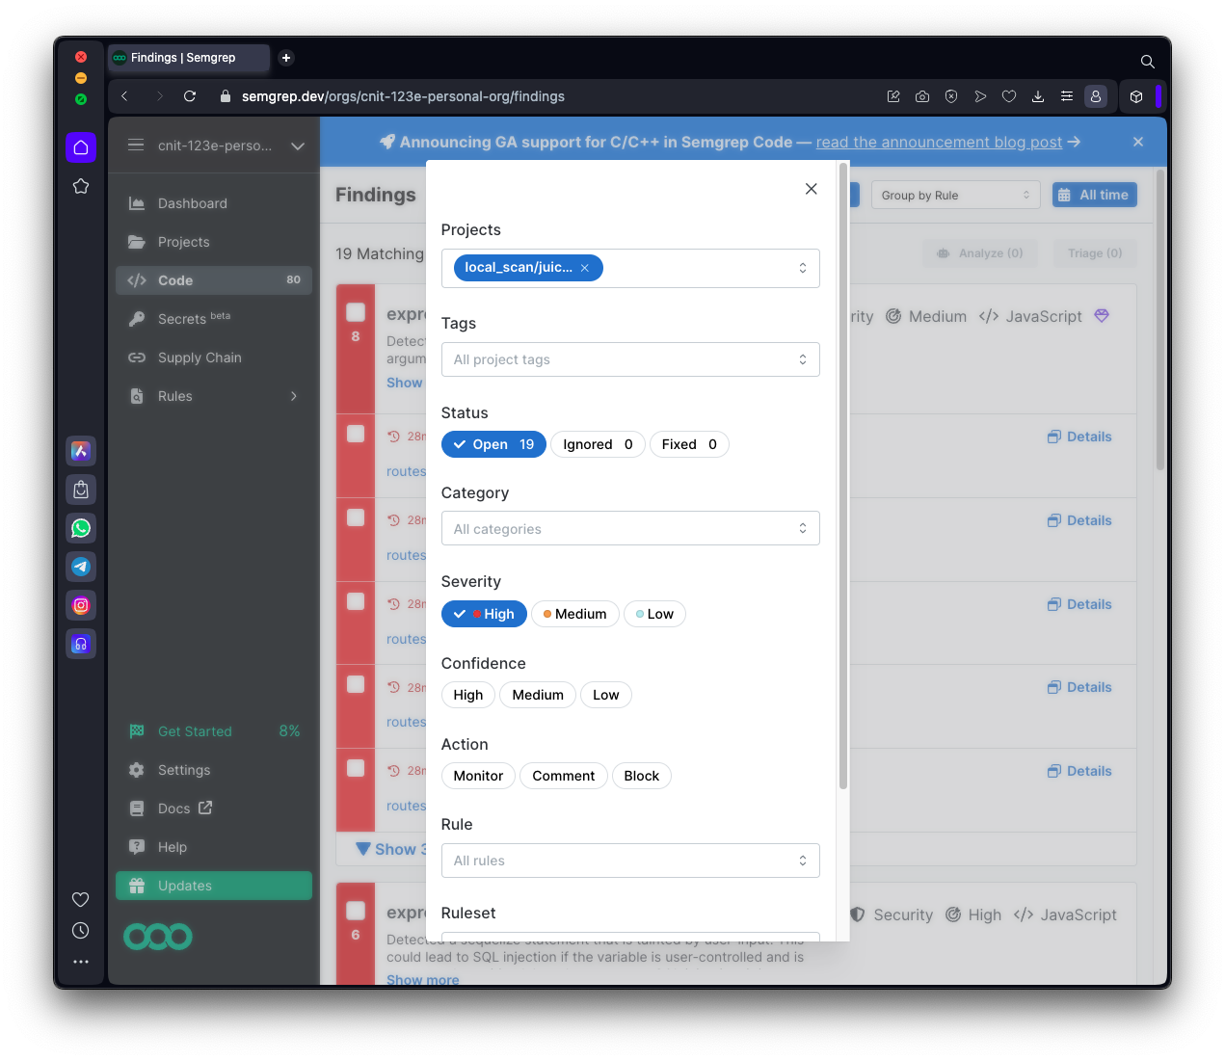Check the second rule group checkbox with 6
This screenshot has width=1225, height=1060.
click(x=356, y=911)
